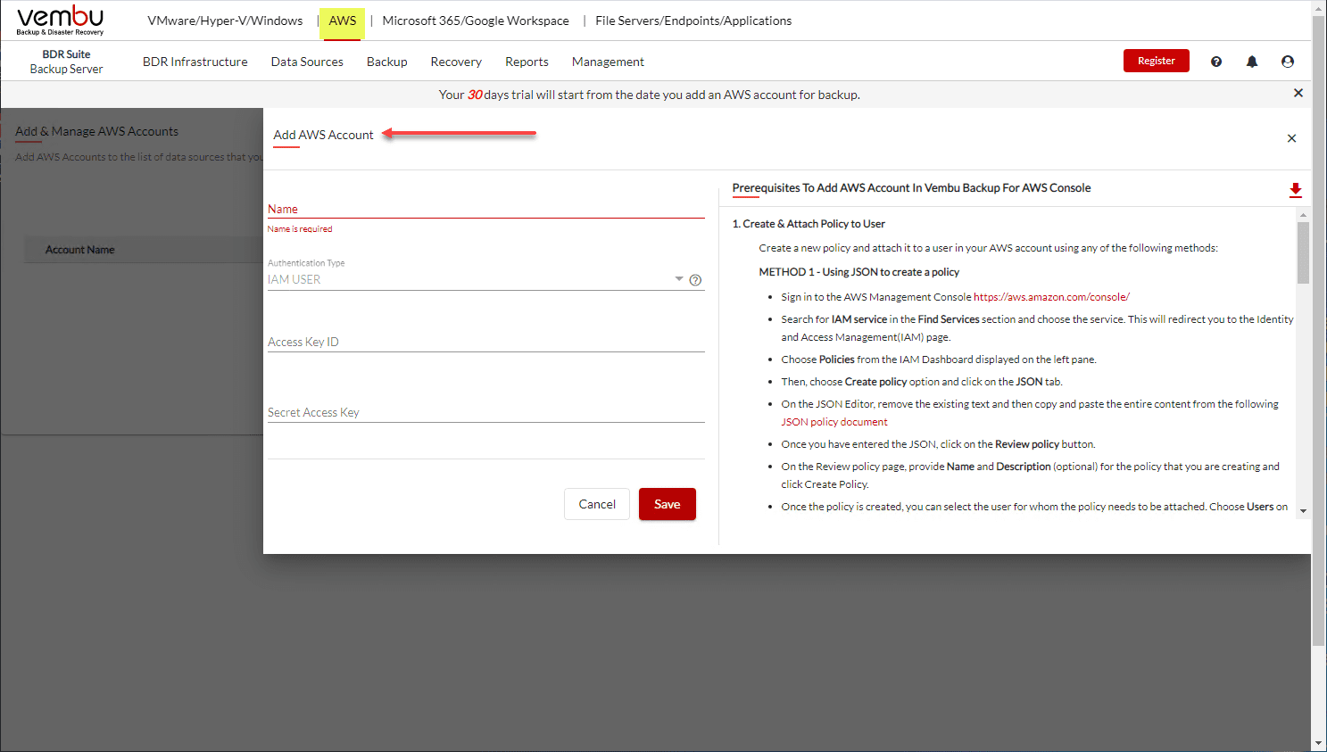Open the notifications bell icon
Image resolution: width=1327 pixels, height=752 pixels.
(x=1252, y=62)
